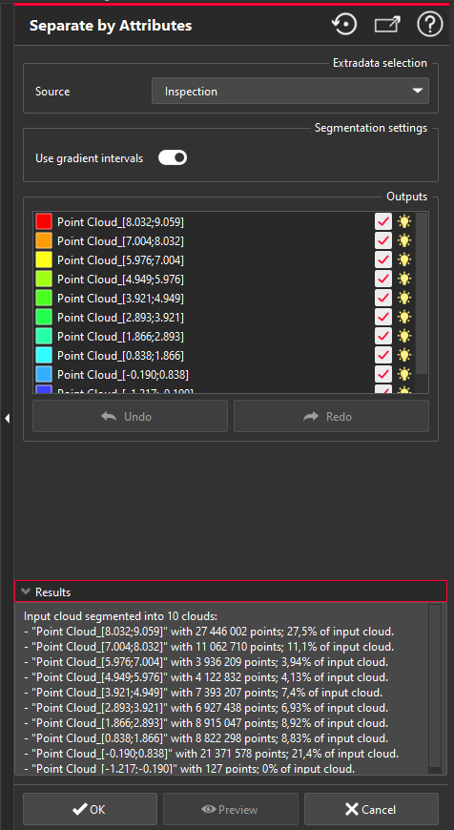Toggle lightbulb for Point Cloud_[3.921;4.949]

click(404, 298)
